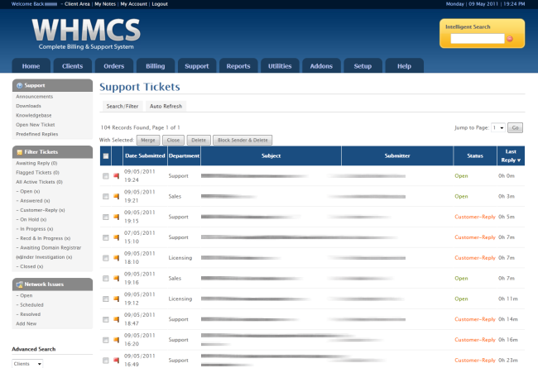Open the Jump to Page dropdown
538x368 pixels.
(x=497, y=127)
